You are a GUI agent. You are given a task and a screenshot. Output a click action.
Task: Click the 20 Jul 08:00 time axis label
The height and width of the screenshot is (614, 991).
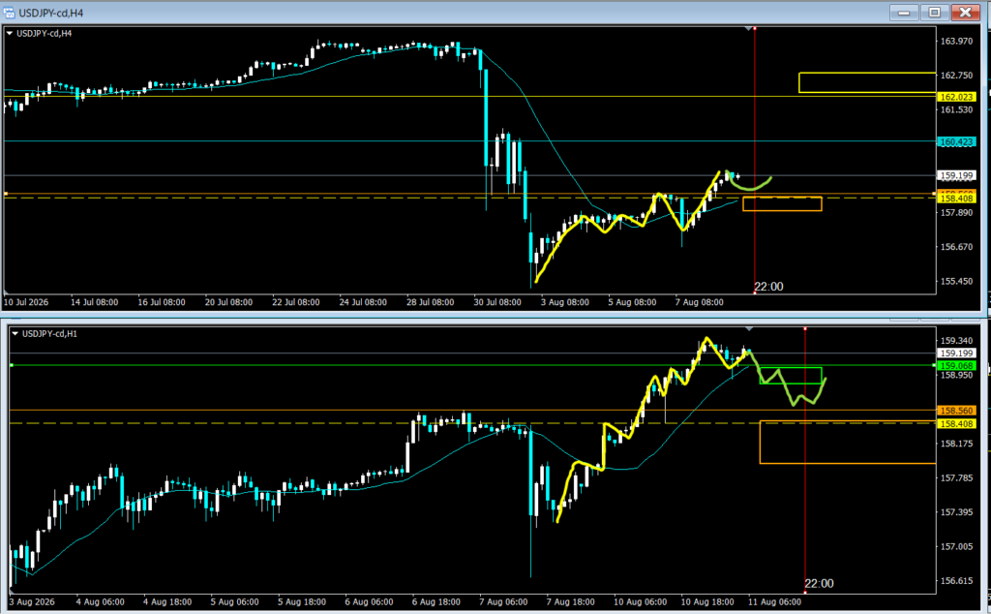pos(228,302)
